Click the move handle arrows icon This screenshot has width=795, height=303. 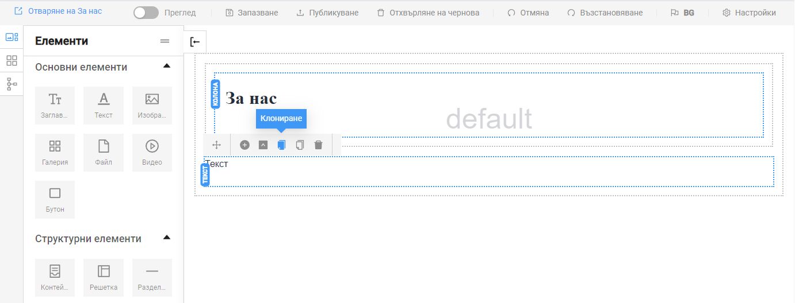pyautogui.click(x=217, y=145)
